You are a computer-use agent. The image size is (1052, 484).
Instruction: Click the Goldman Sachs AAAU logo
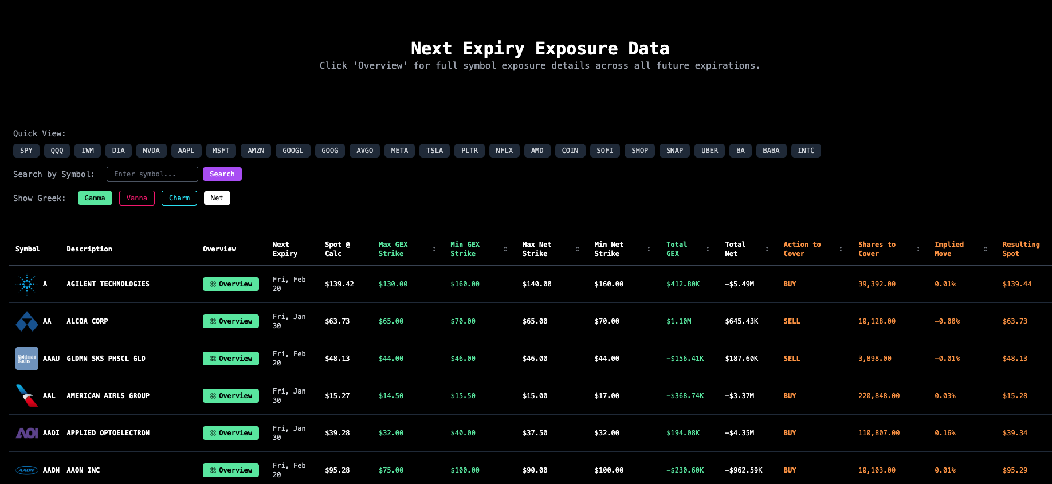[x=27, y=359]
